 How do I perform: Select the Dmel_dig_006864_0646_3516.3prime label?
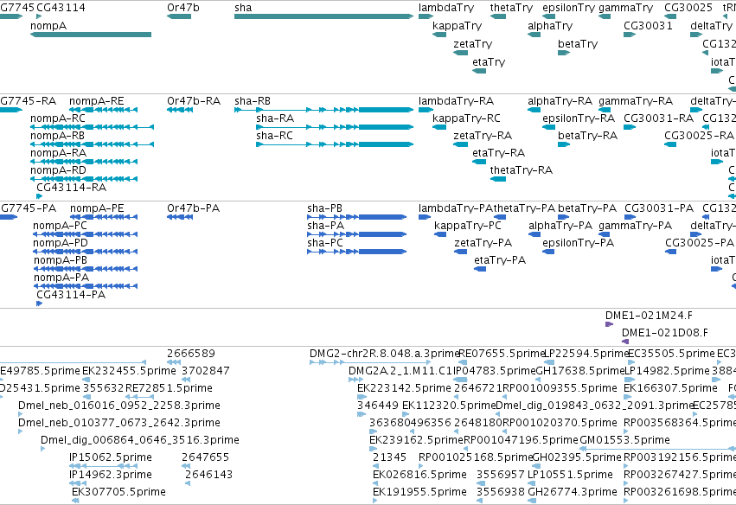click(x=140, y=440)
